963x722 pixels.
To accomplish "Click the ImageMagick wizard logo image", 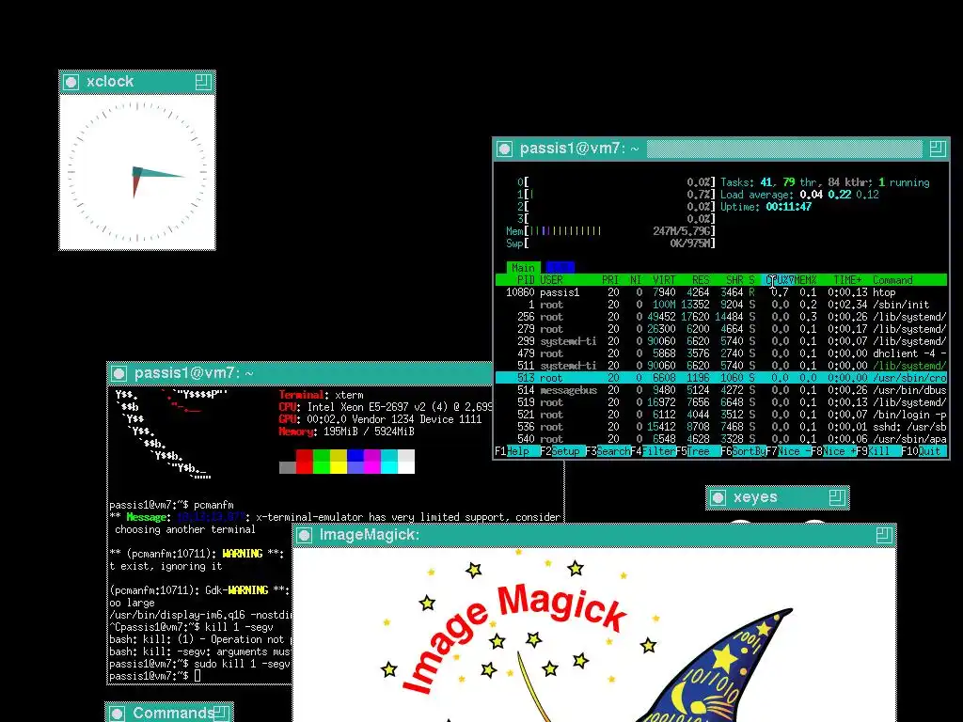I will [x=594, y=636].
